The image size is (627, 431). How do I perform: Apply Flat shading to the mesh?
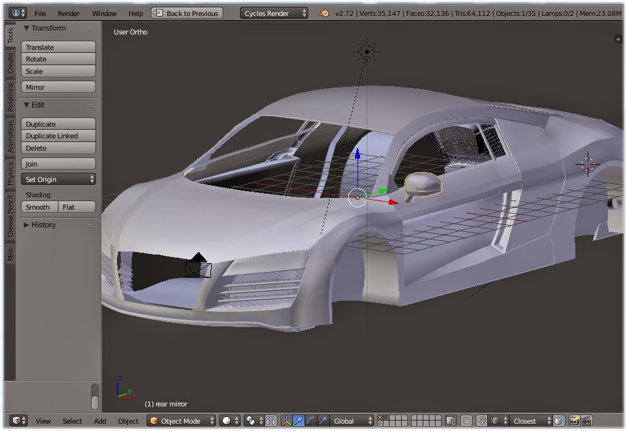pyautogui.click(x=76, y=207)
